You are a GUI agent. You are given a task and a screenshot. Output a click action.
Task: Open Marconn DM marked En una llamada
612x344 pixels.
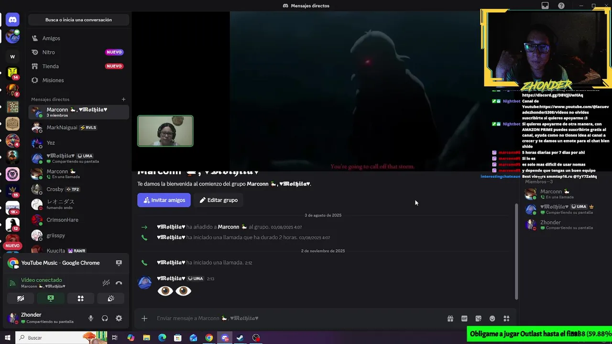[x=78, y=174]
